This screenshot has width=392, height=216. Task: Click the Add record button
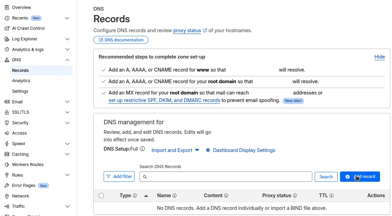(x=360, y=177)
